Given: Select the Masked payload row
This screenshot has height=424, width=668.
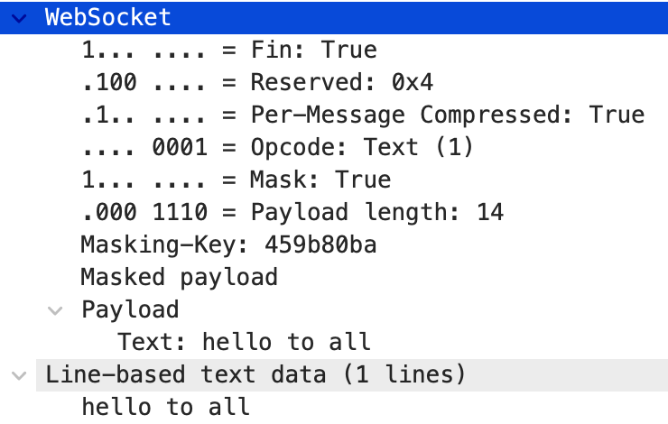Looking at the screenshot, I should tap(179, 277).
